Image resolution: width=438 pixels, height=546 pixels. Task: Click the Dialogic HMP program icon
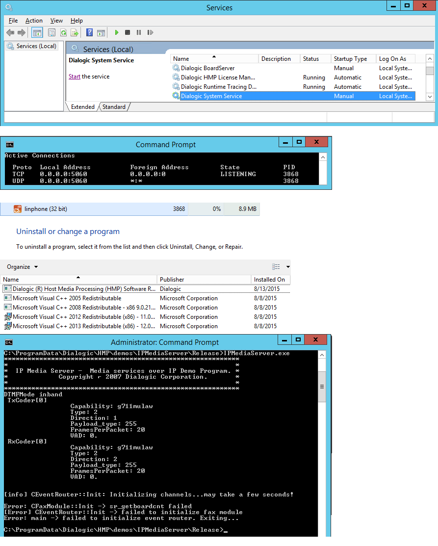8,288
